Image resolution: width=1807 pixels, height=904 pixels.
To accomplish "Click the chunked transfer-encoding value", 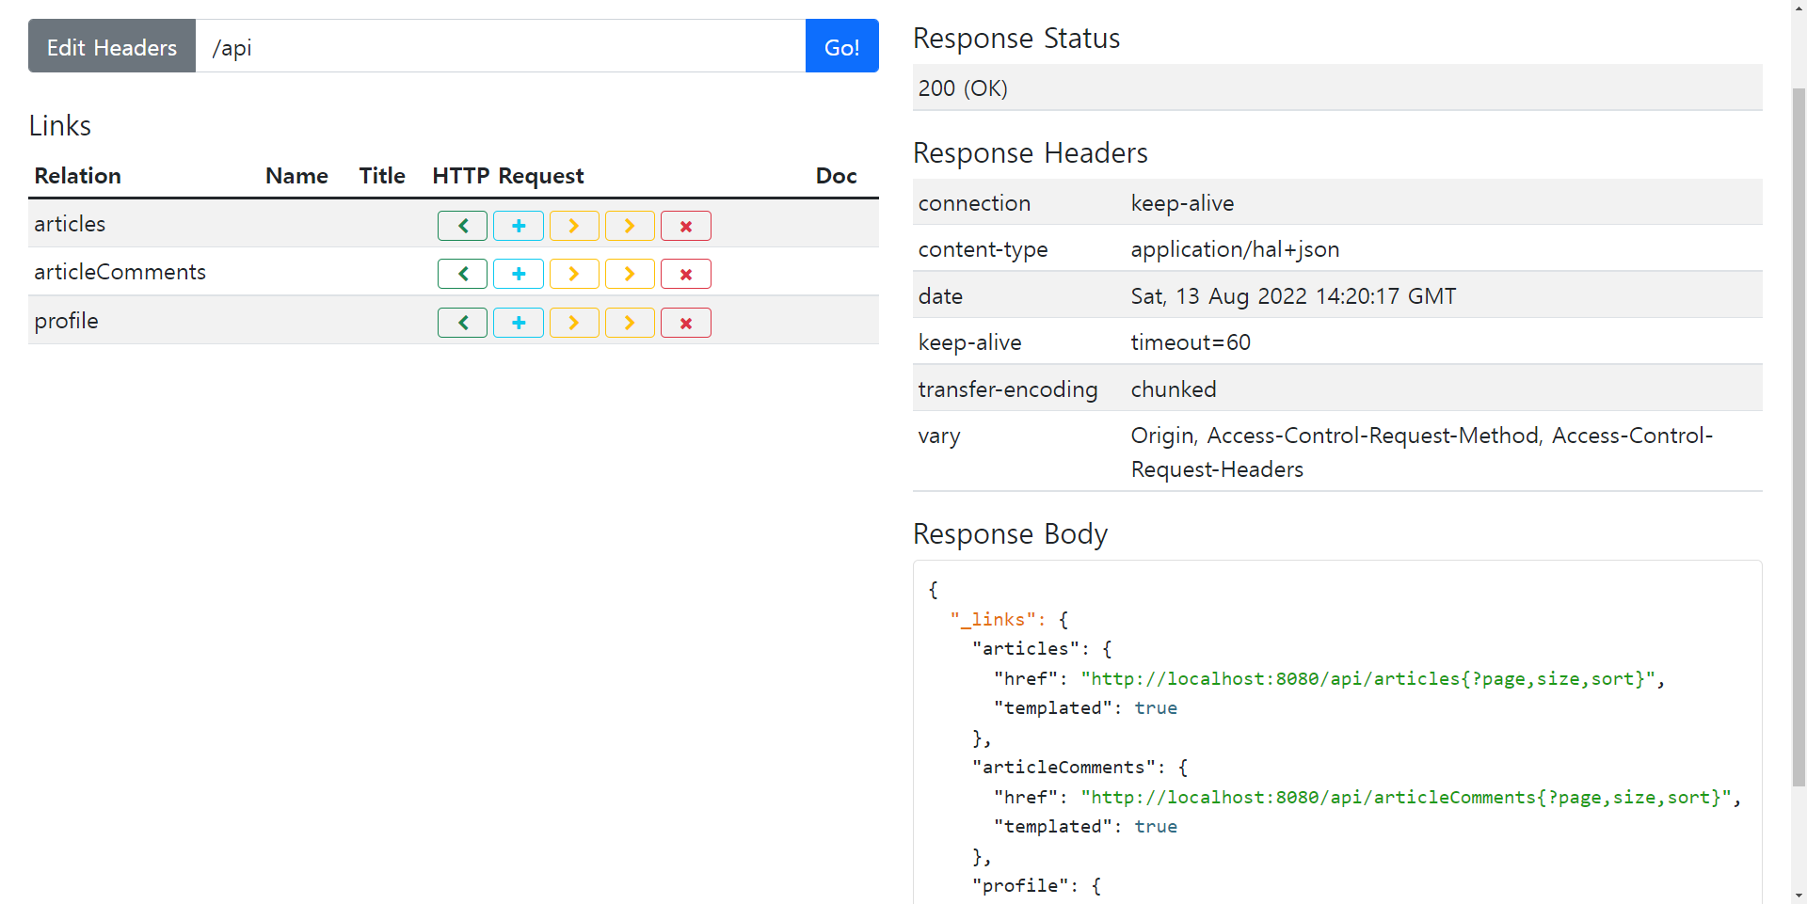I will click(1174, 389).
